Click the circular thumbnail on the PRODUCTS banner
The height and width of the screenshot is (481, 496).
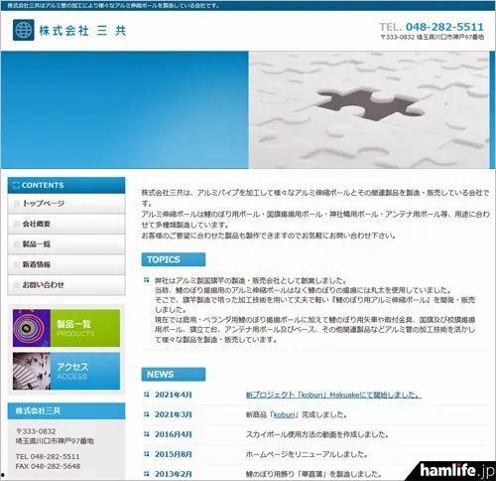tap(32, 328)
